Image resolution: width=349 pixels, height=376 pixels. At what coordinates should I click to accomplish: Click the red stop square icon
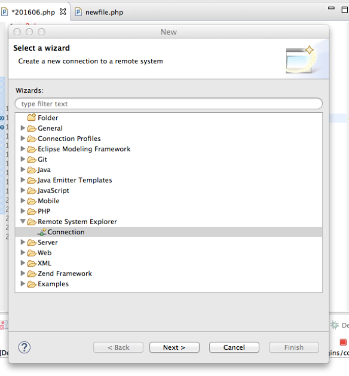343,342
